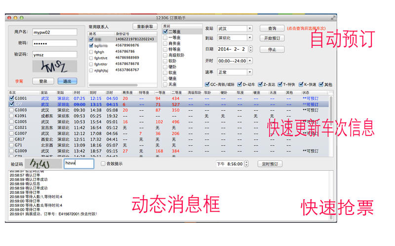Enable the 音效提示 sound checkbox

[x=103, y=164]
